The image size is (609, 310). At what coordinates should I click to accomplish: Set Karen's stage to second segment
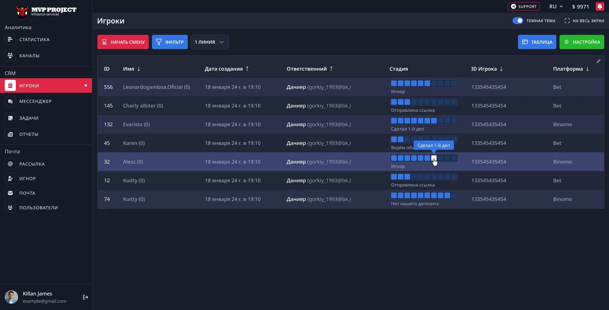coord(401,139)
